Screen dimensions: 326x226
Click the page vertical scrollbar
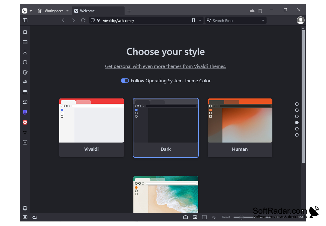(x=303, y=96)
